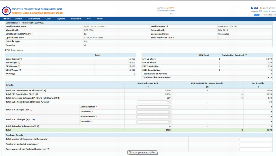The width and height of the screenshot is (276, 156).
Task: Log out of the portal
Action: click(273, 11)
